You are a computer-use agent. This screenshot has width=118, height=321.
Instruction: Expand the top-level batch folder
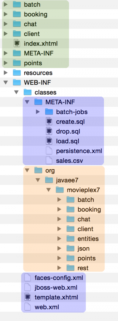coord(6,4)
